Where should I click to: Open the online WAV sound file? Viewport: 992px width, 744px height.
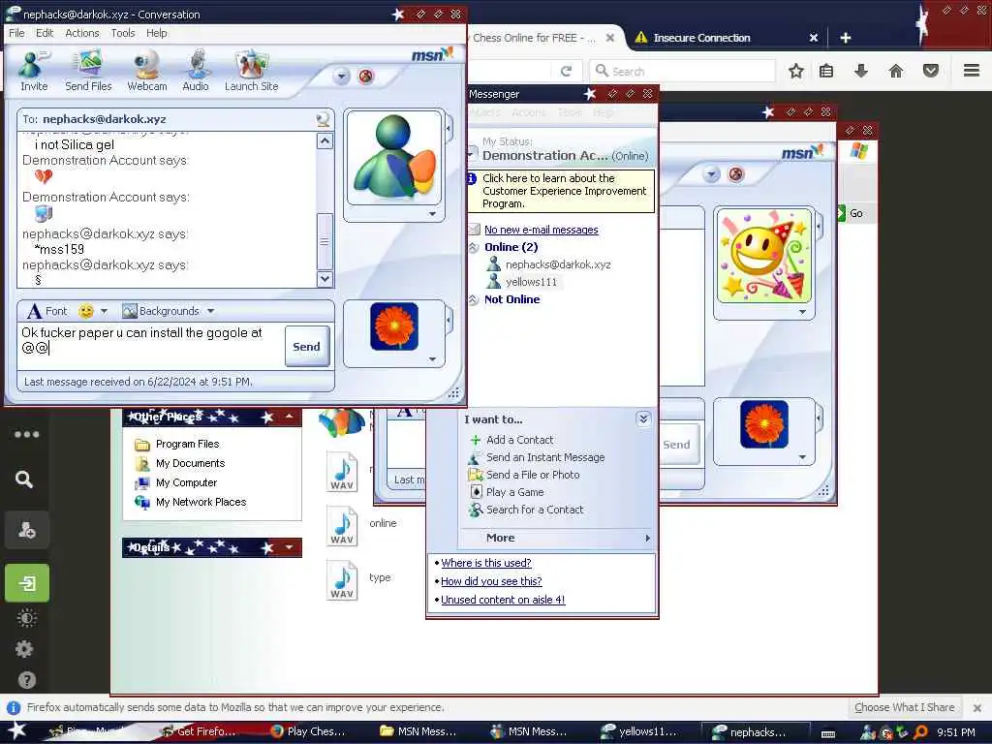point(342,525)
